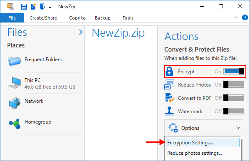
Task: Enable the Reduce Photos toggle
Action: pyautogui.click(x=234, y=84)
